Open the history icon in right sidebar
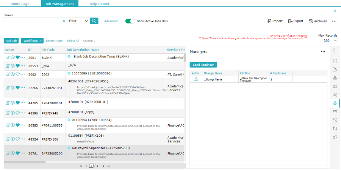Screen dimensions: 341x170 (x=335, y=120)
